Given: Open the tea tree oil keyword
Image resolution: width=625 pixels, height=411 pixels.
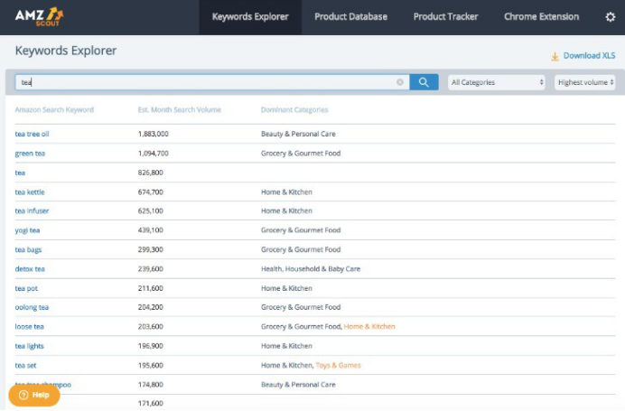Looking at the screenshot, I should pos(32,134).
